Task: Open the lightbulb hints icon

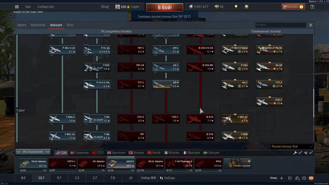Action: [236, 7]
